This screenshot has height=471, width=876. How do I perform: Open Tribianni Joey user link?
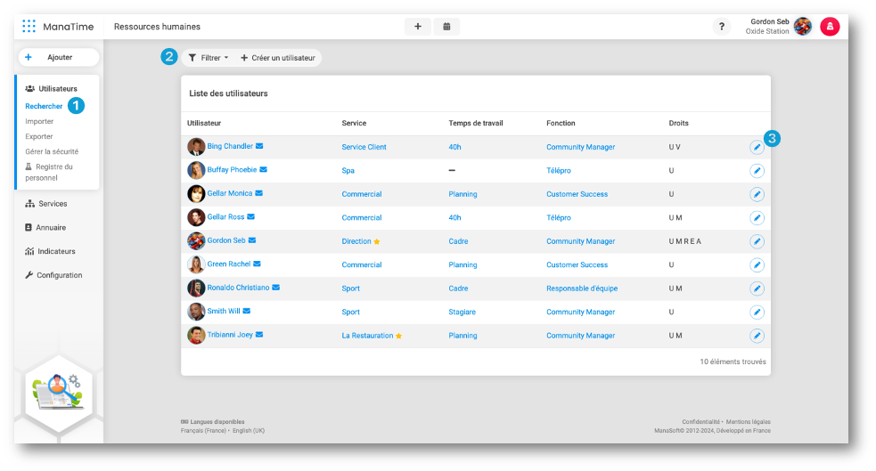pos(230,334)
